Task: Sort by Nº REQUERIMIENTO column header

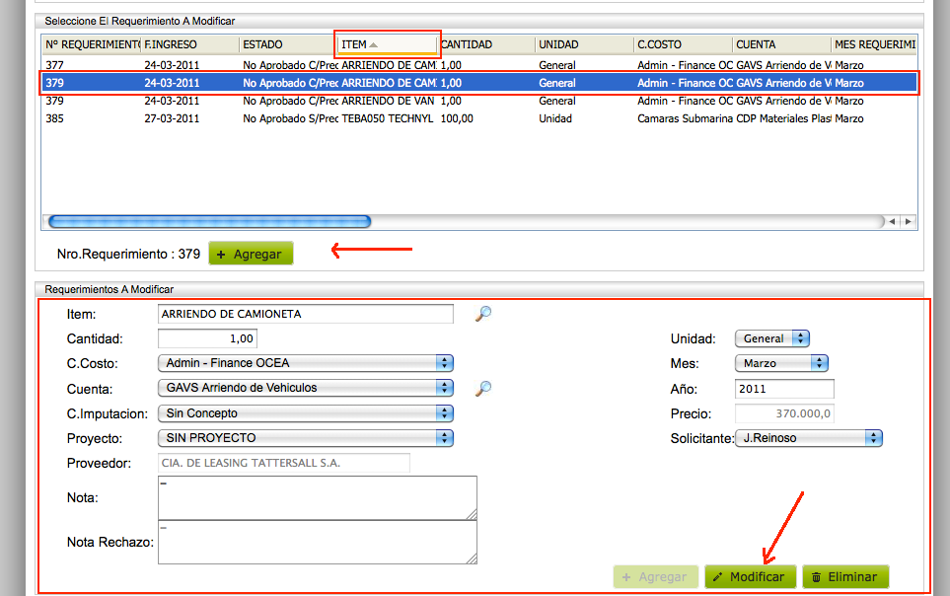Action: pyautogui.click(x=92, y=44)
